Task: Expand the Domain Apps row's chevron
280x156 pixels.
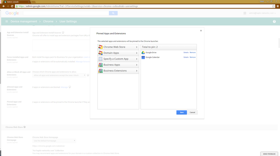Action: click(x=137, y=53)
